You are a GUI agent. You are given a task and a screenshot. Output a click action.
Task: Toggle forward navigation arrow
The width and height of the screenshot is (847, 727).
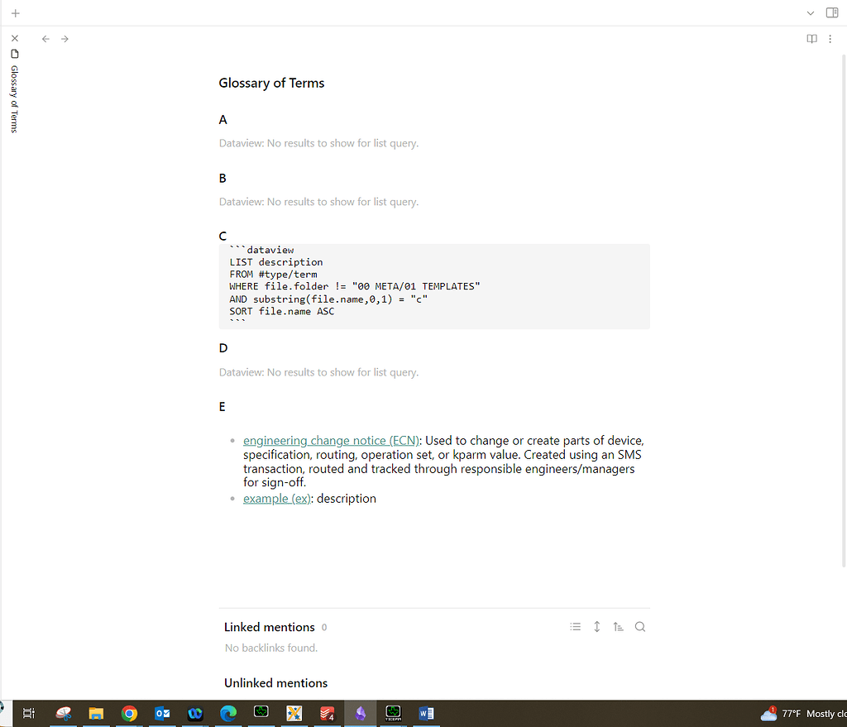(x=65, y=38)
